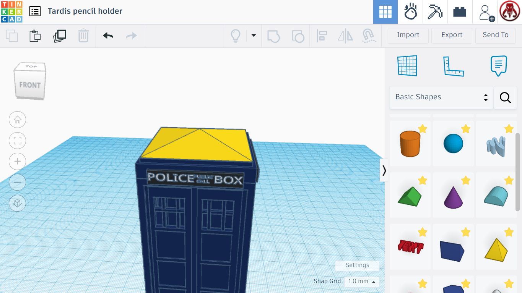The width and height of the screenshot is (522, 293).
Task: Click the Delete trash icon
Action: tap(83, 36)
